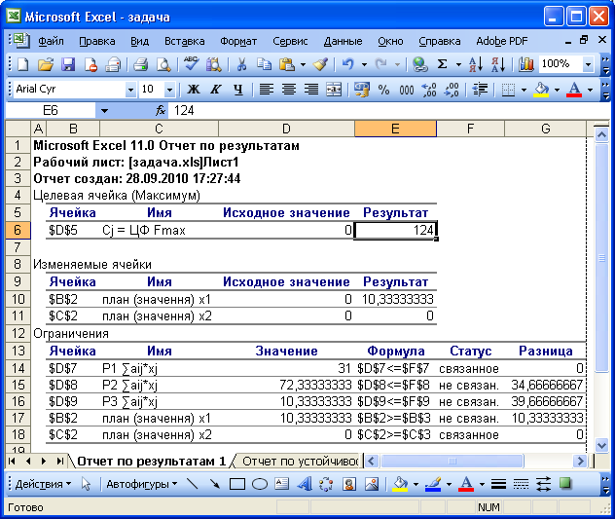Activate the Format Painter brush
The height and width of the screenshot is (519, 615).
click(x=320, y=64)
